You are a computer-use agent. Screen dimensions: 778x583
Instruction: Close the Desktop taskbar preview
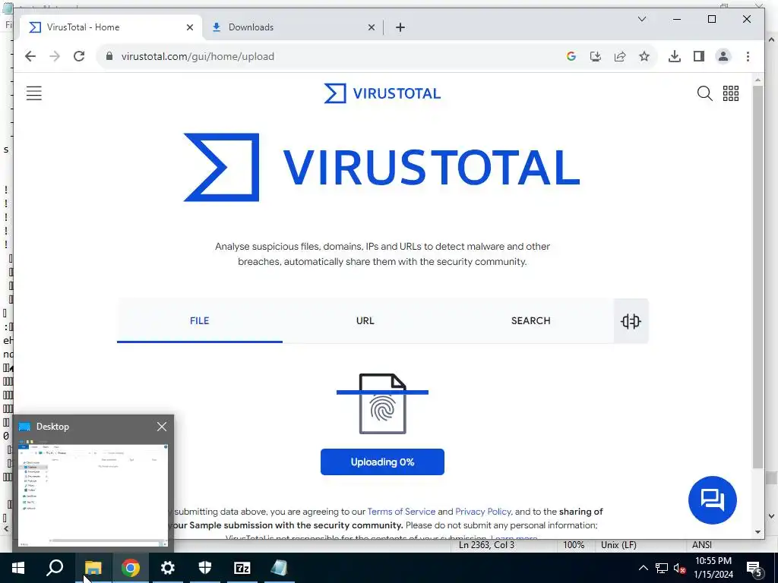tap(162, 427)
